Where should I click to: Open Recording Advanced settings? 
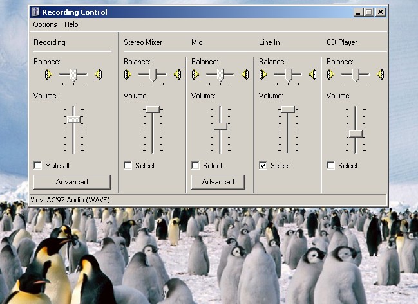point(72,182)
